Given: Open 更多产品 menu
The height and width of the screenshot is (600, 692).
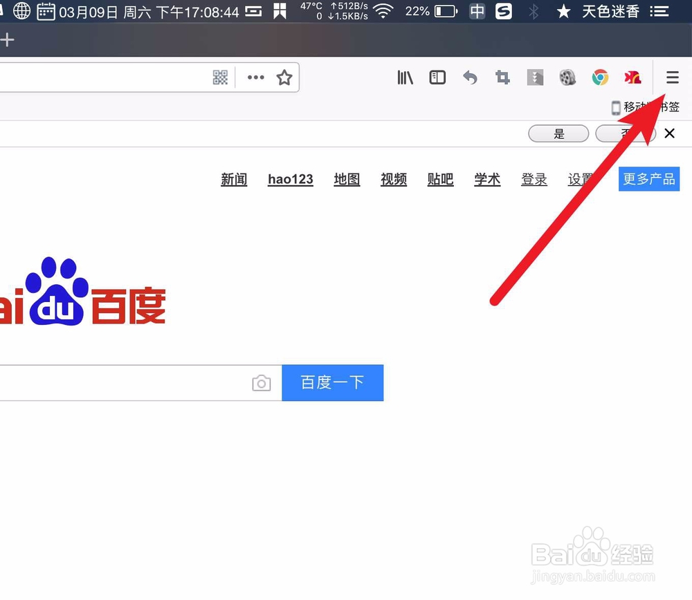Looking at the screenshot, I should pyautogui.click(x=649, y=178).
